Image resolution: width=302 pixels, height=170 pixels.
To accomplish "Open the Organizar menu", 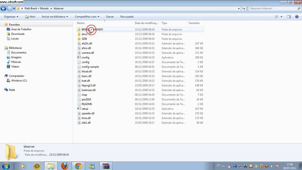I will coord(11,17).
